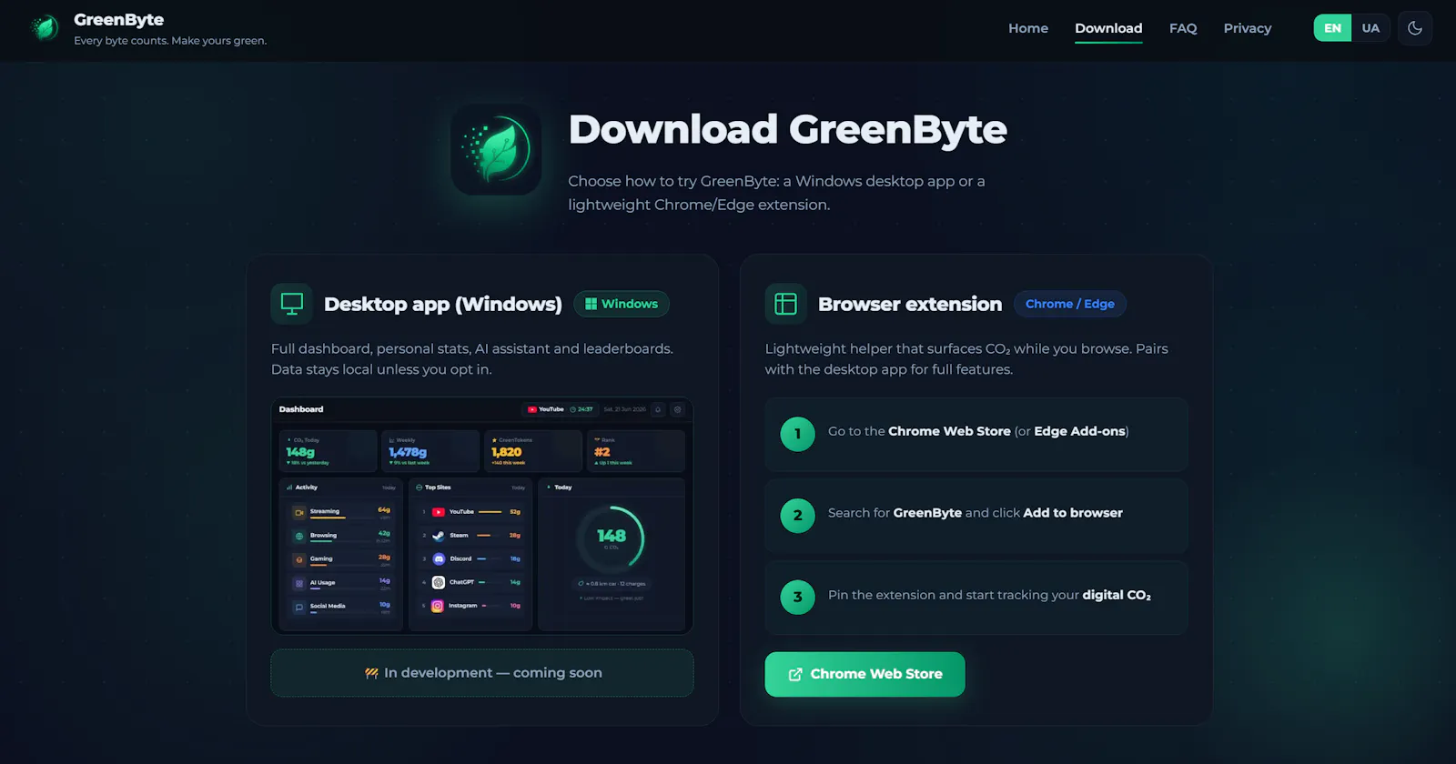
Task: Click 'Every byte counts' tagline
Action: coord(170,41)
